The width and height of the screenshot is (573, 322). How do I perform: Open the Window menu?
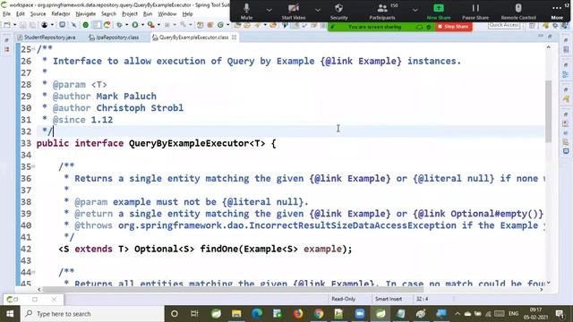click(x=167, y=14)
